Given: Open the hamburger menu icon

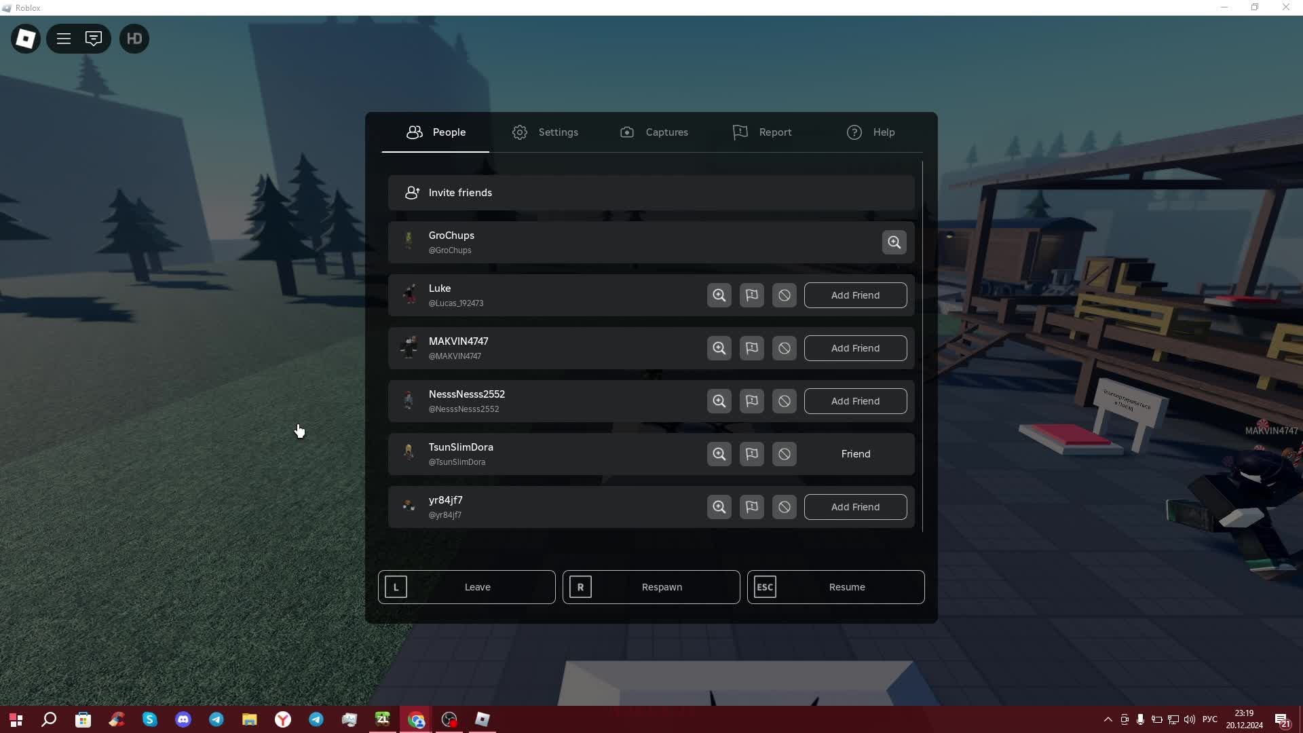Looking at the screenshot, I should (64, 39).
